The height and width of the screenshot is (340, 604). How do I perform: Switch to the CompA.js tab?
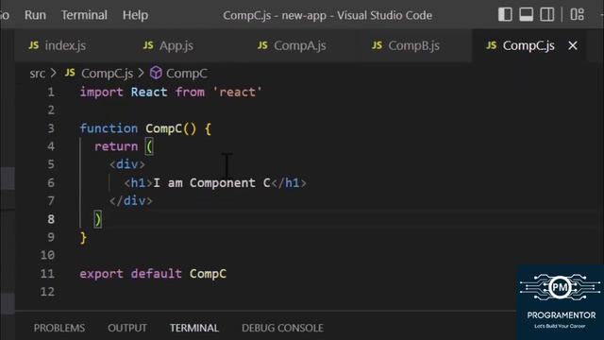tap(300, 45)
